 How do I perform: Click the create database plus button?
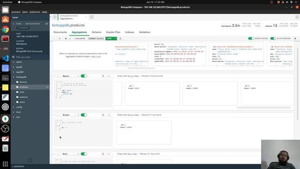(30, 160)
